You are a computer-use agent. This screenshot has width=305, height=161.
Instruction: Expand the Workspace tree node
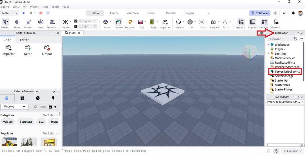(x=268, y=44)
